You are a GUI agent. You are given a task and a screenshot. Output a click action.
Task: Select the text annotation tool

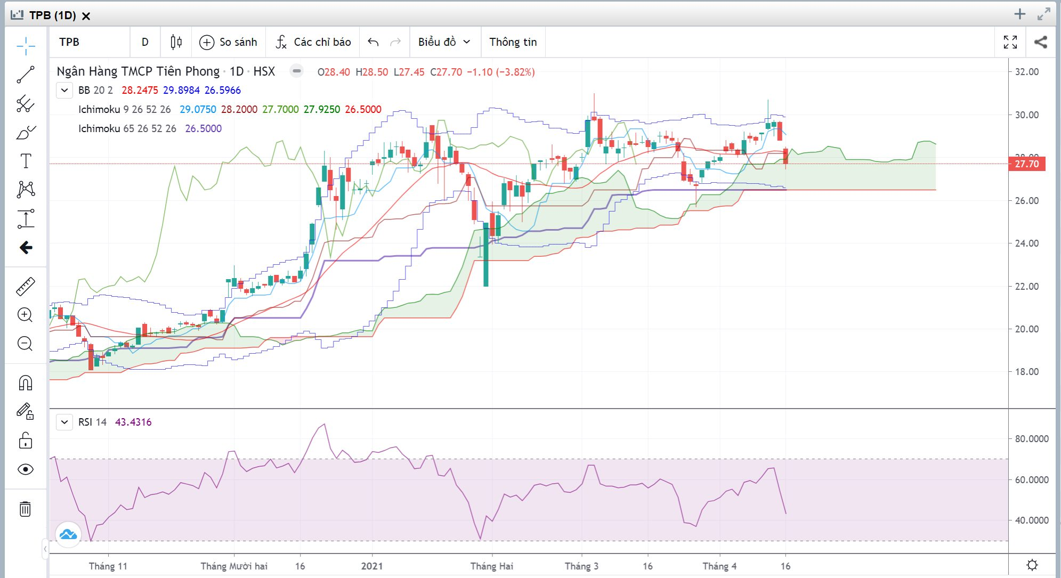click(x=25, y=161)
